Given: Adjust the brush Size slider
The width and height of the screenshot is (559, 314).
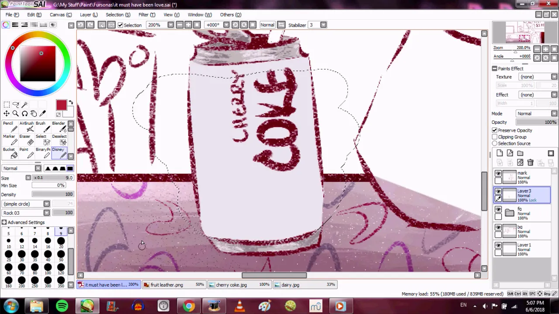Looking at the screenshot, I should pos(52,178).
